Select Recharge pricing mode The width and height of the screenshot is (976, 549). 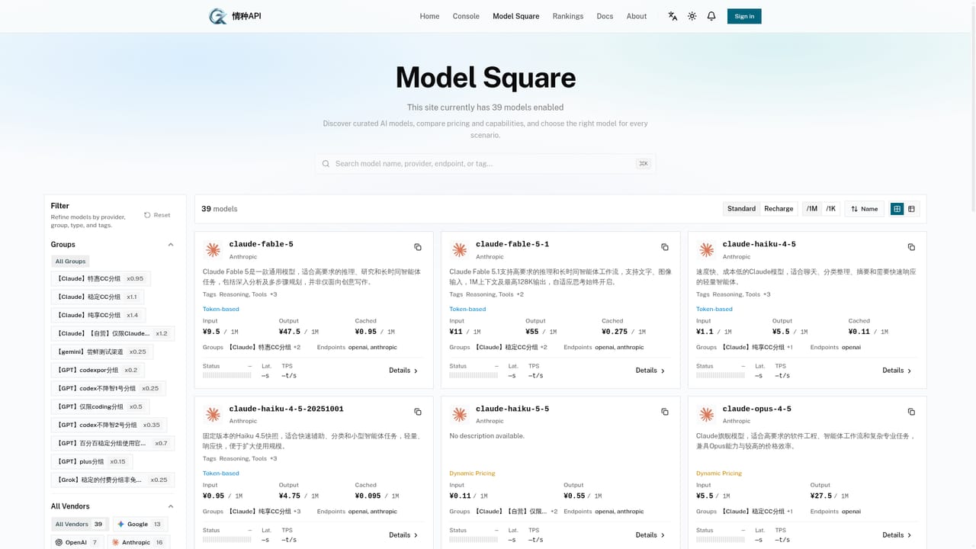click(x=779, y=209)
